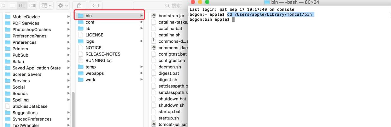Select the Social folder icon
Screen dimensions: 391x127
(x=8, y=87)
